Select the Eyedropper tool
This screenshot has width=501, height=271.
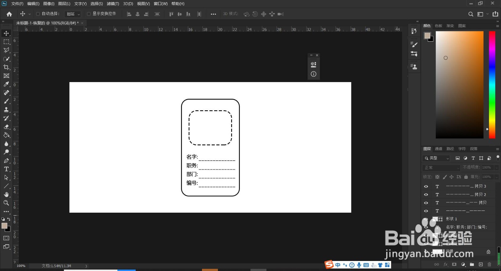pos(6,84)
